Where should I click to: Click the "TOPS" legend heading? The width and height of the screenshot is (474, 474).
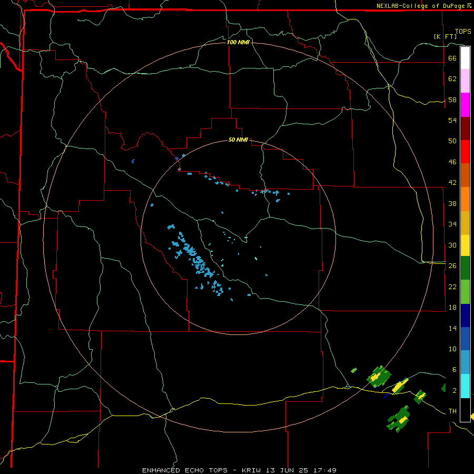[x=463, y=32]
